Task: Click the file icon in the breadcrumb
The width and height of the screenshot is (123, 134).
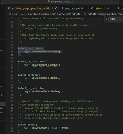Action: [x=85, y=14]
